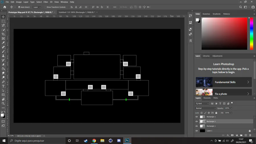Image resolution: width=256 pixels, height=144 pixels.
Task: Select the Crop tool
Action: (3, 34)
